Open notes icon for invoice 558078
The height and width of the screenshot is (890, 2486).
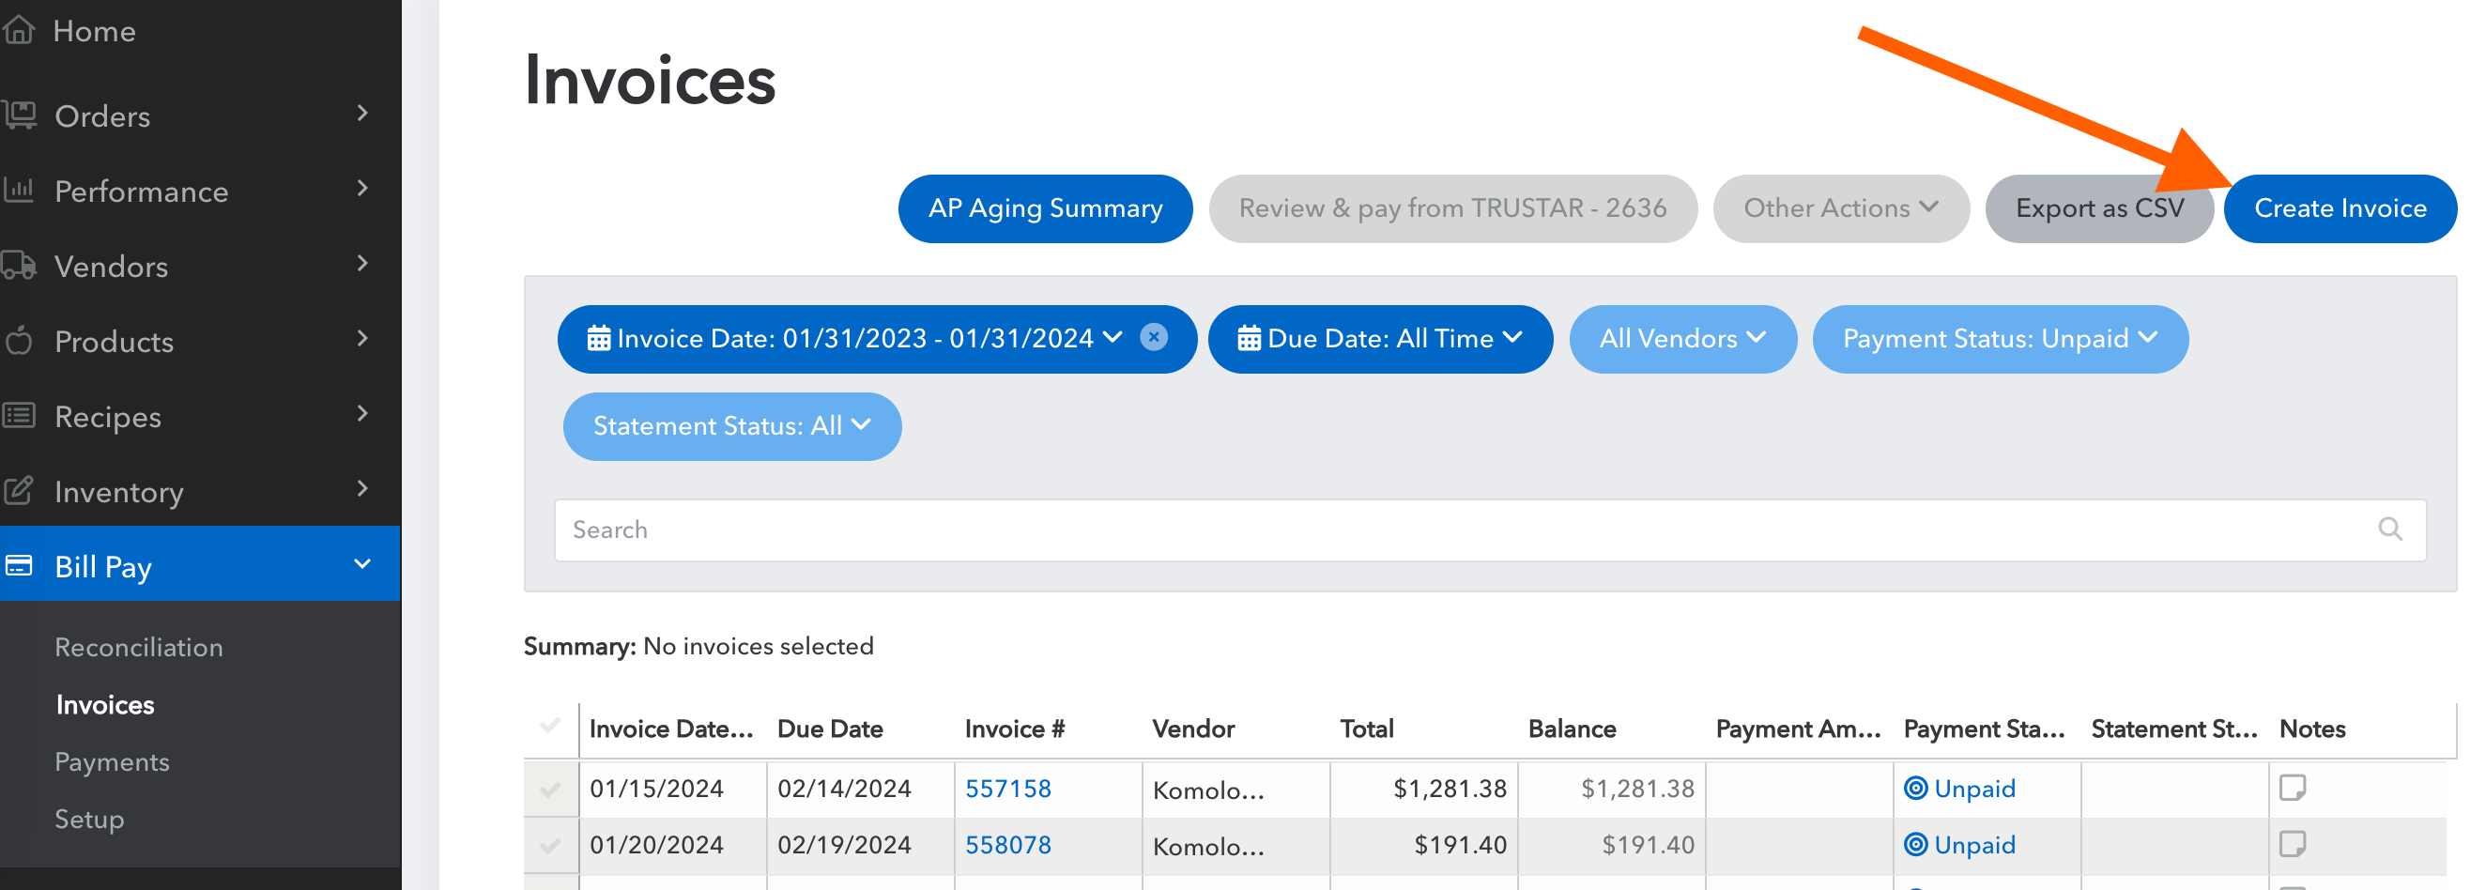pos(2292,844)
